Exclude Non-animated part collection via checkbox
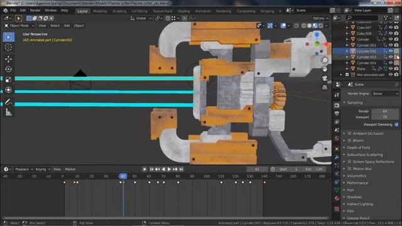This screenshot has width=402, height=226. coord(347,75)
